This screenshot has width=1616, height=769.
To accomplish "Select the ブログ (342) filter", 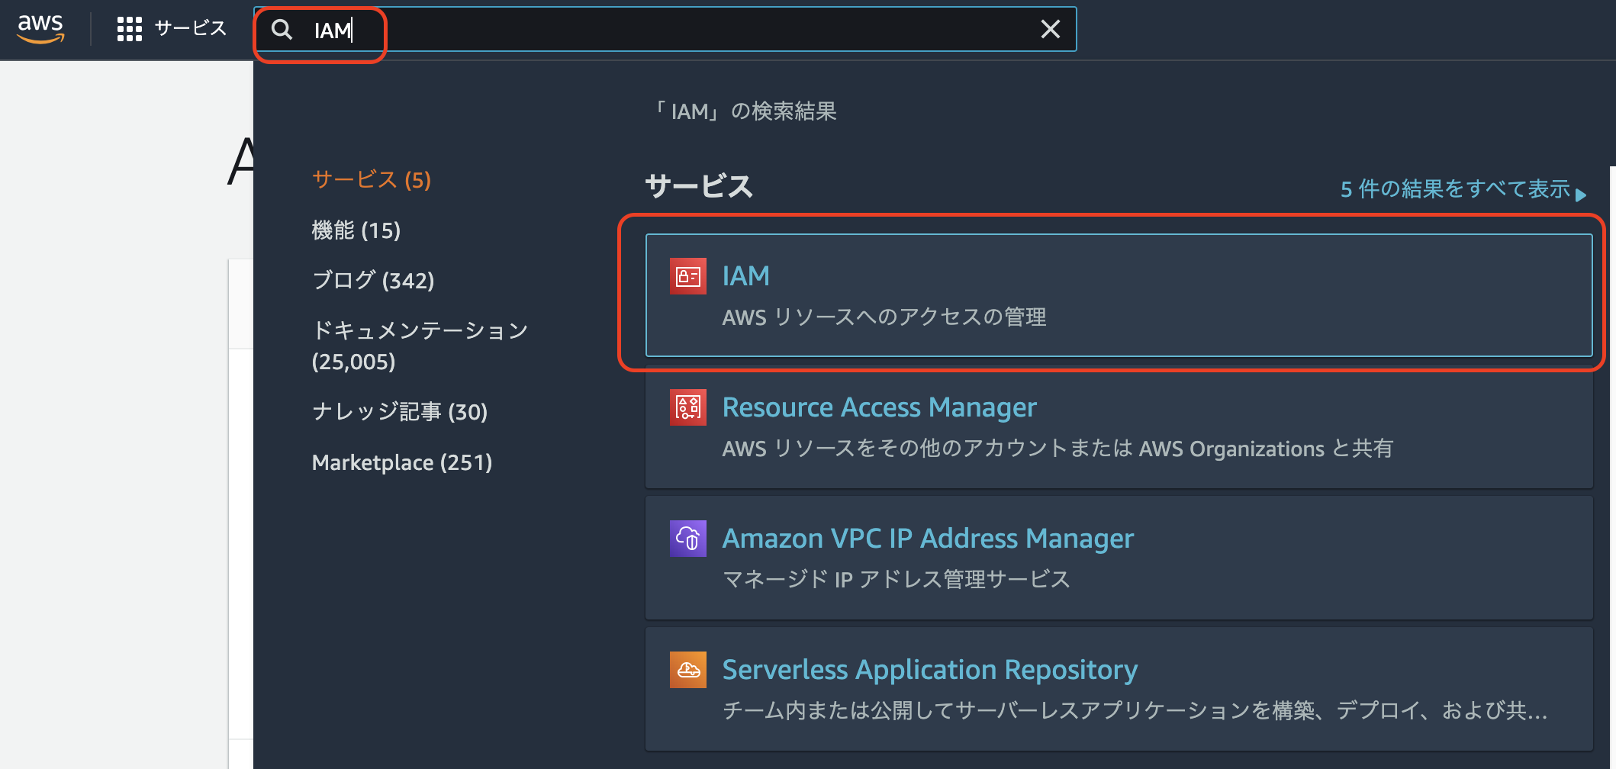I will click(372, 279).
